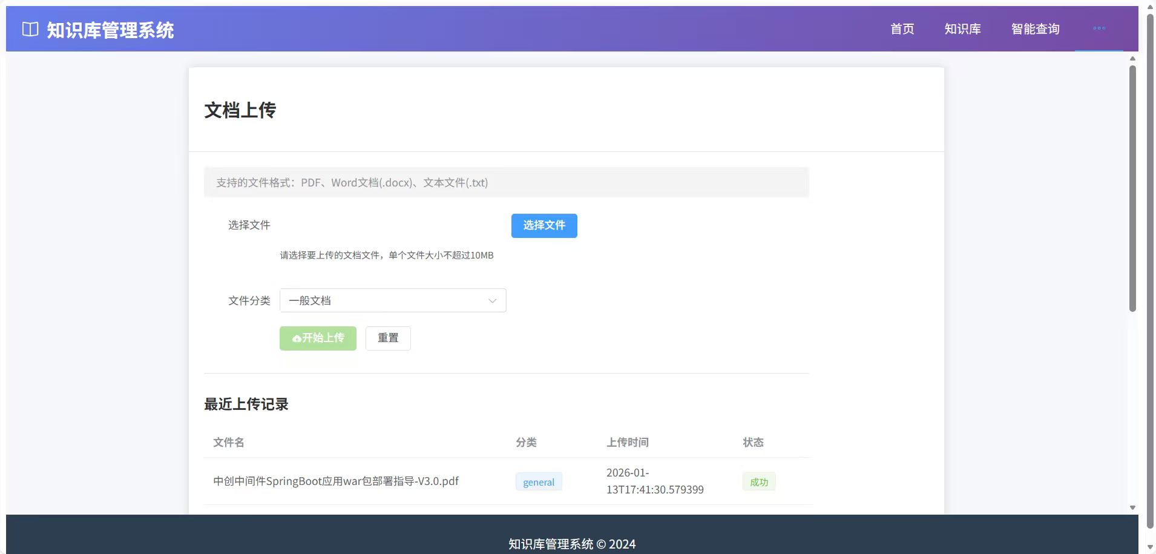This screenshot has width=1156, height=554.
Task: Click the blue 选择文件 button
Action: (544, 225)
